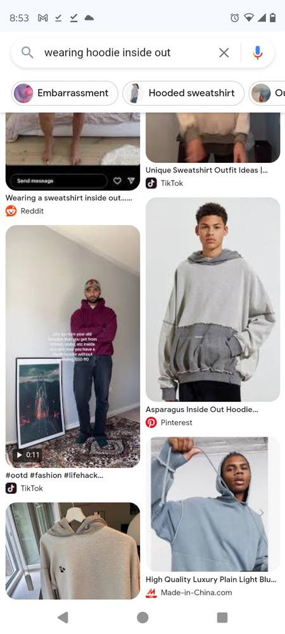Tap the Android home circle button
The width and height of the screenshot is (285, 634).
[142, 618]
